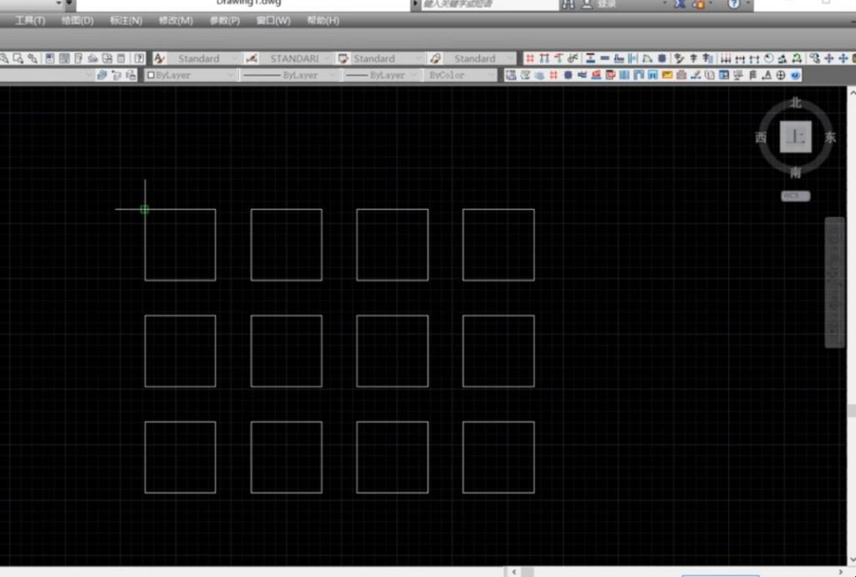Screen dimensions: 856x577
Task: Click the dimension style icon beside STANDARD
Action: click(x=252, y=58)
